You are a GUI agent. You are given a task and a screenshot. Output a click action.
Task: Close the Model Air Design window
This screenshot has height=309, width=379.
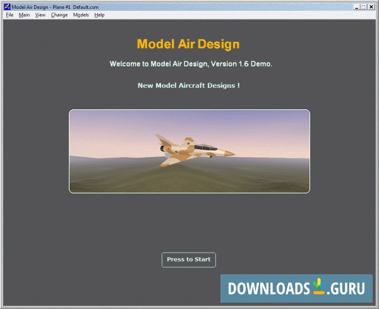[371, 7]
